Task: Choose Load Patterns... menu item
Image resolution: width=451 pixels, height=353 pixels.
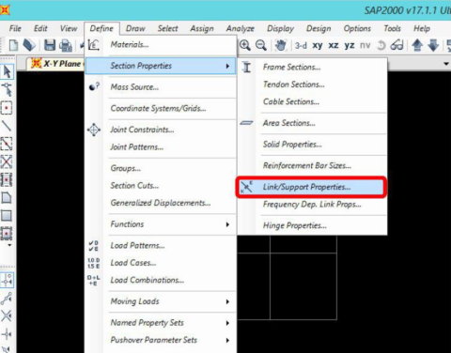Action: [161, 245]
